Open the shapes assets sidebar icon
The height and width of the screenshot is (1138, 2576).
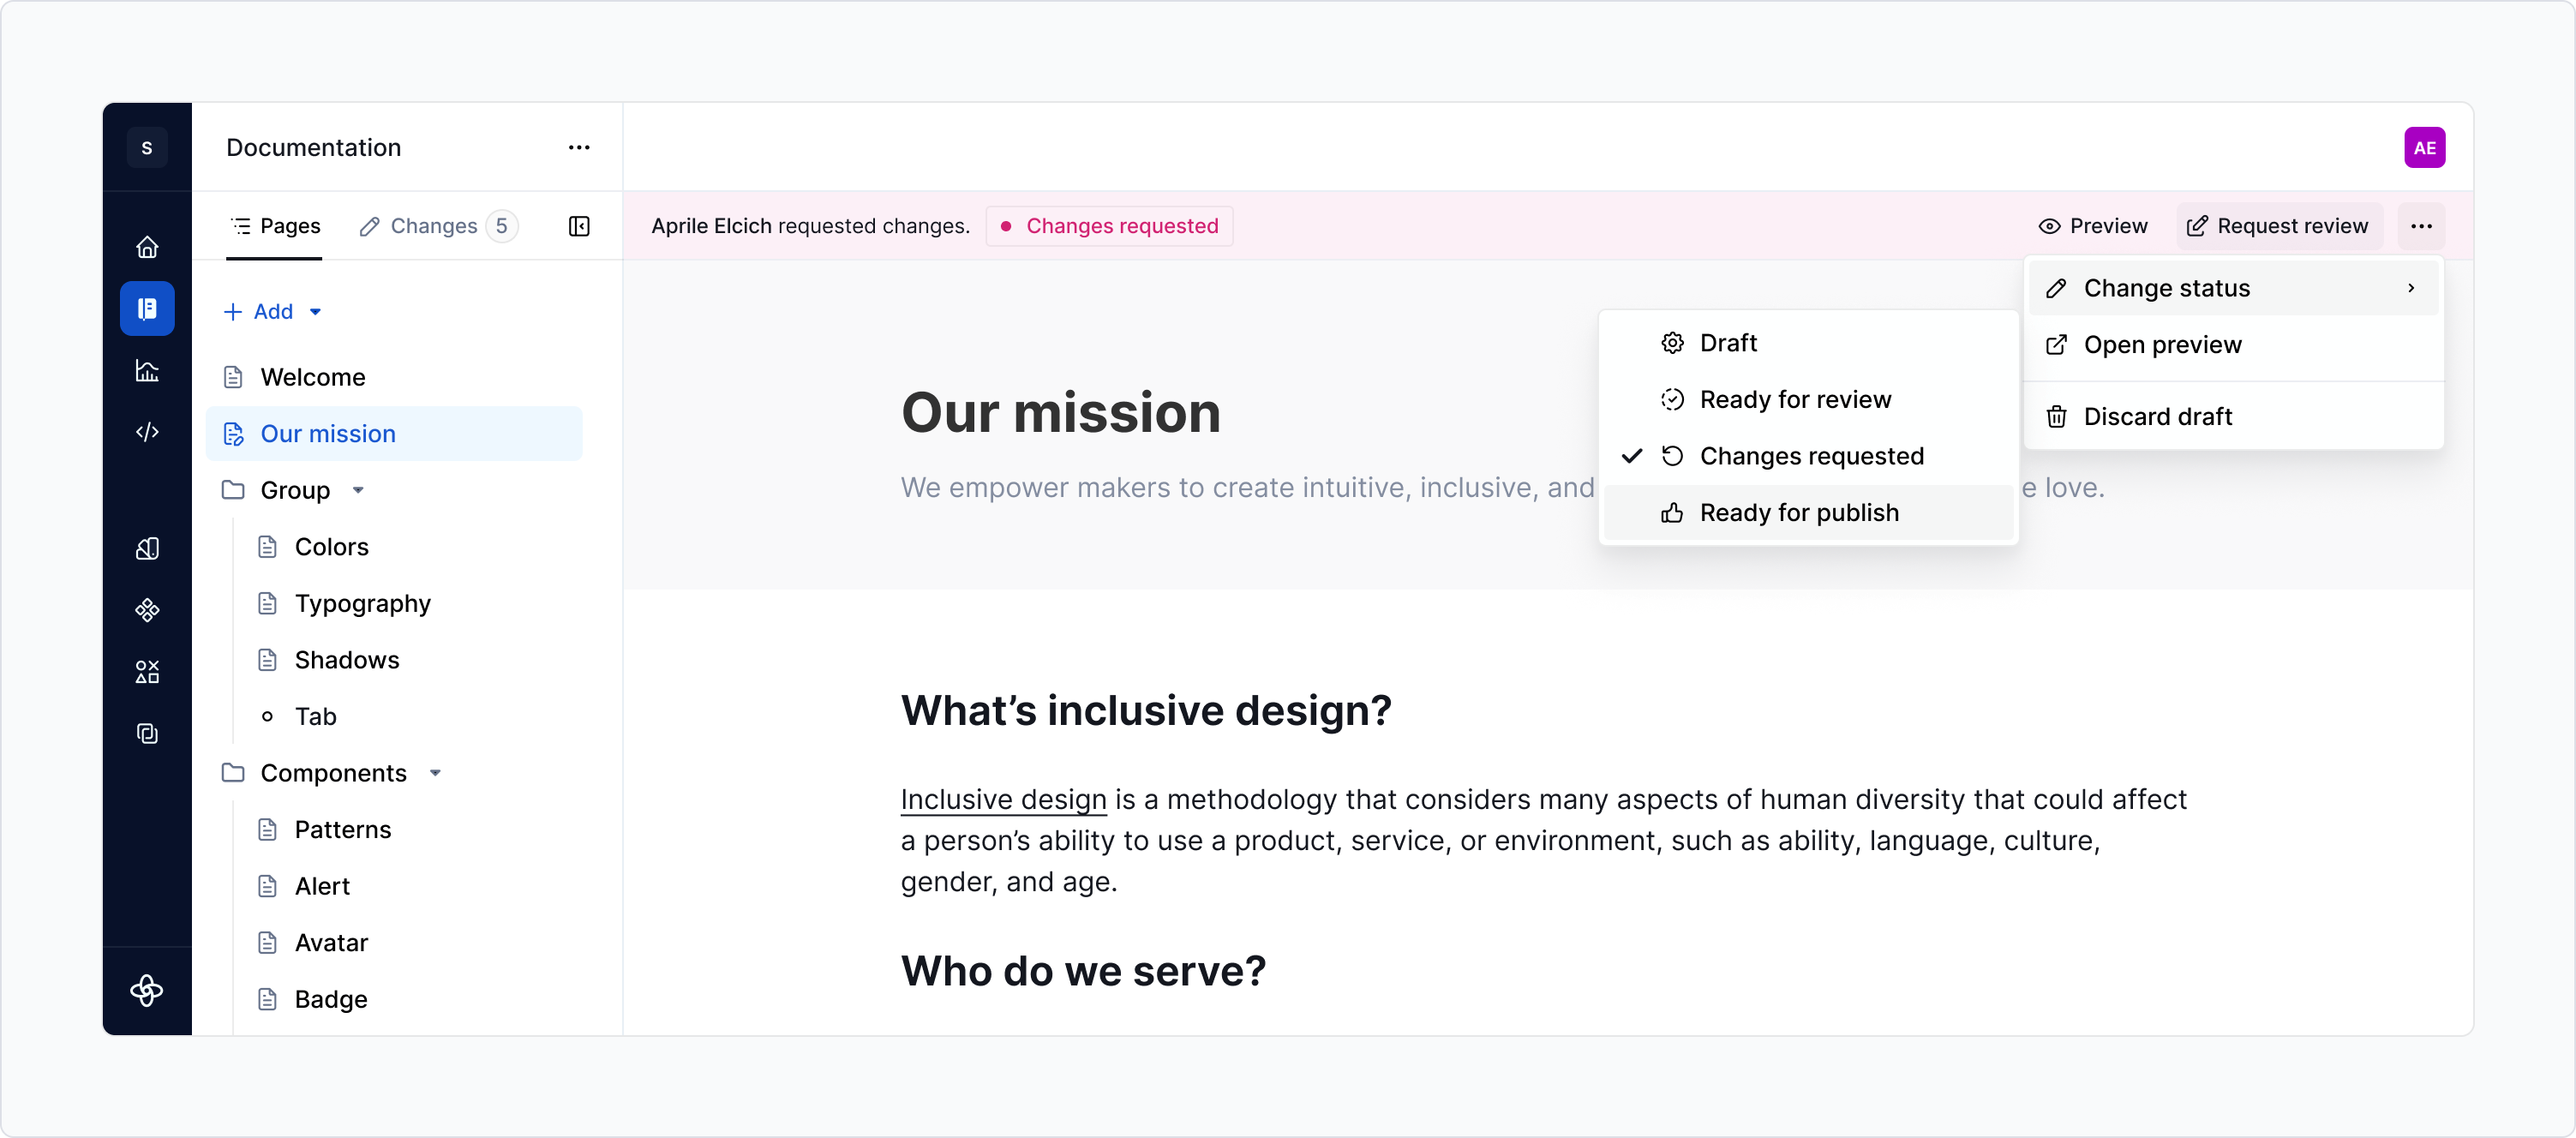pyautogui.click(x=147, y=672)
